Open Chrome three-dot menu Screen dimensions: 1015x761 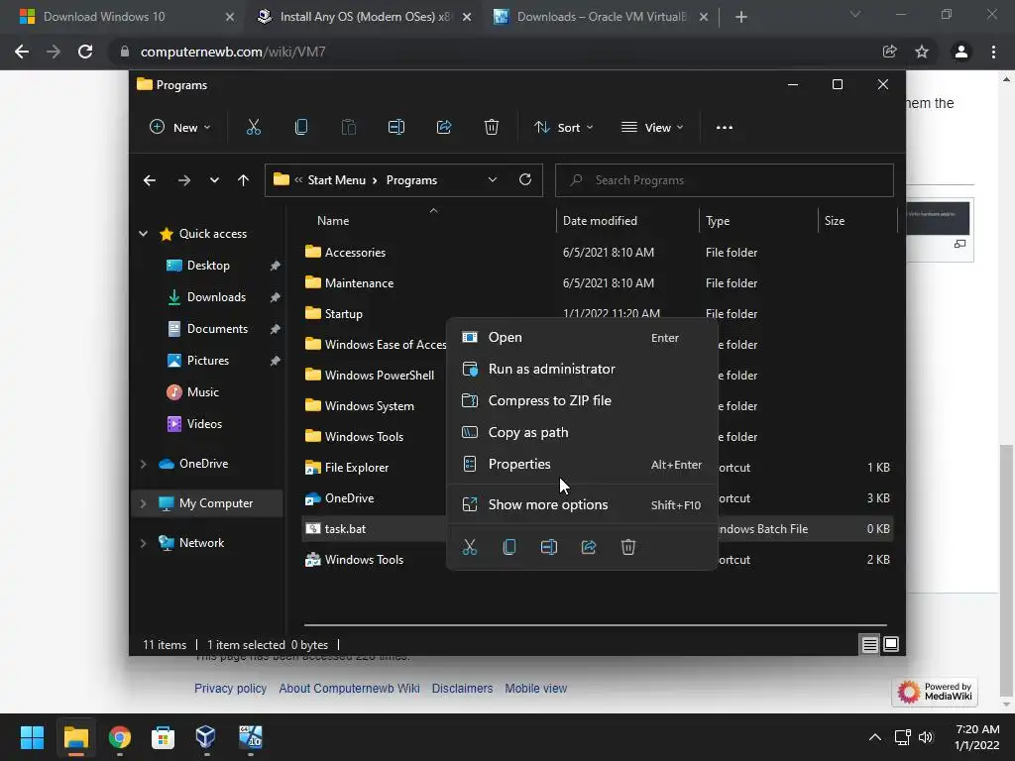click(993, 52)
